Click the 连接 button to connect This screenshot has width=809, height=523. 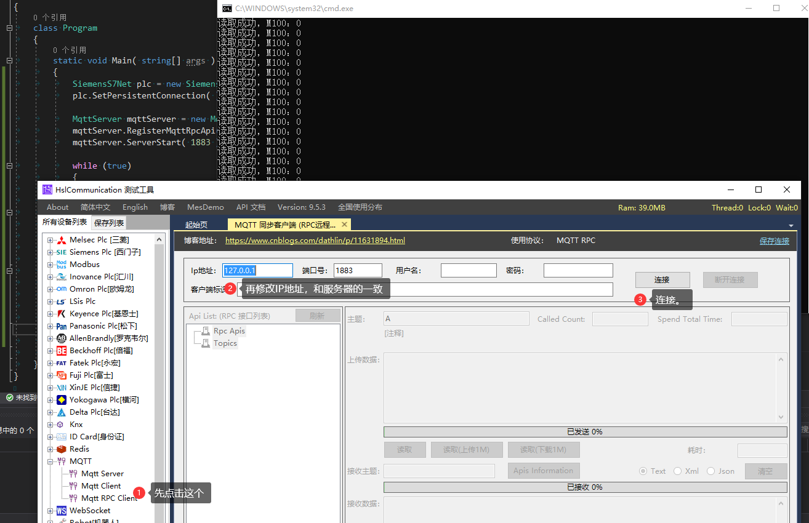point(662,280)
